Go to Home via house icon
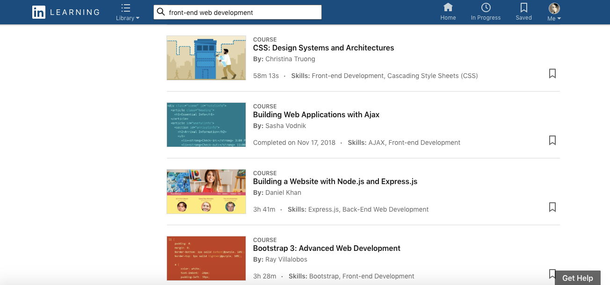The width and height of the screenshot is (610, 285). [448, 7]
